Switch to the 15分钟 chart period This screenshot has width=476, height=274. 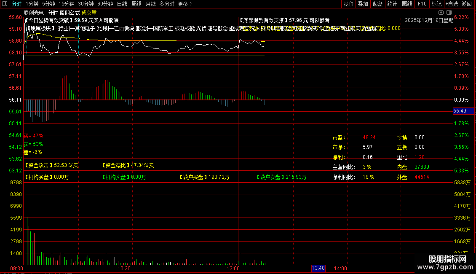coord(67,4)
